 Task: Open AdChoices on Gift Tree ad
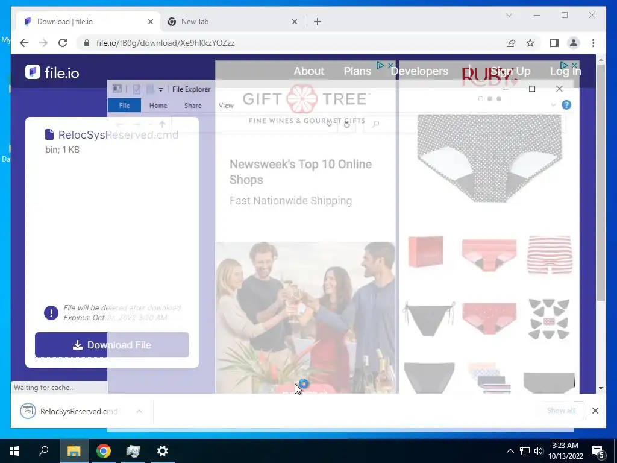[380, 65]
